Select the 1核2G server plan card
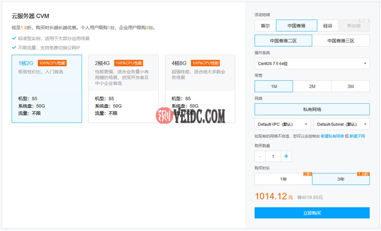Viewport: 381px width, 231px height. [47, 89]
